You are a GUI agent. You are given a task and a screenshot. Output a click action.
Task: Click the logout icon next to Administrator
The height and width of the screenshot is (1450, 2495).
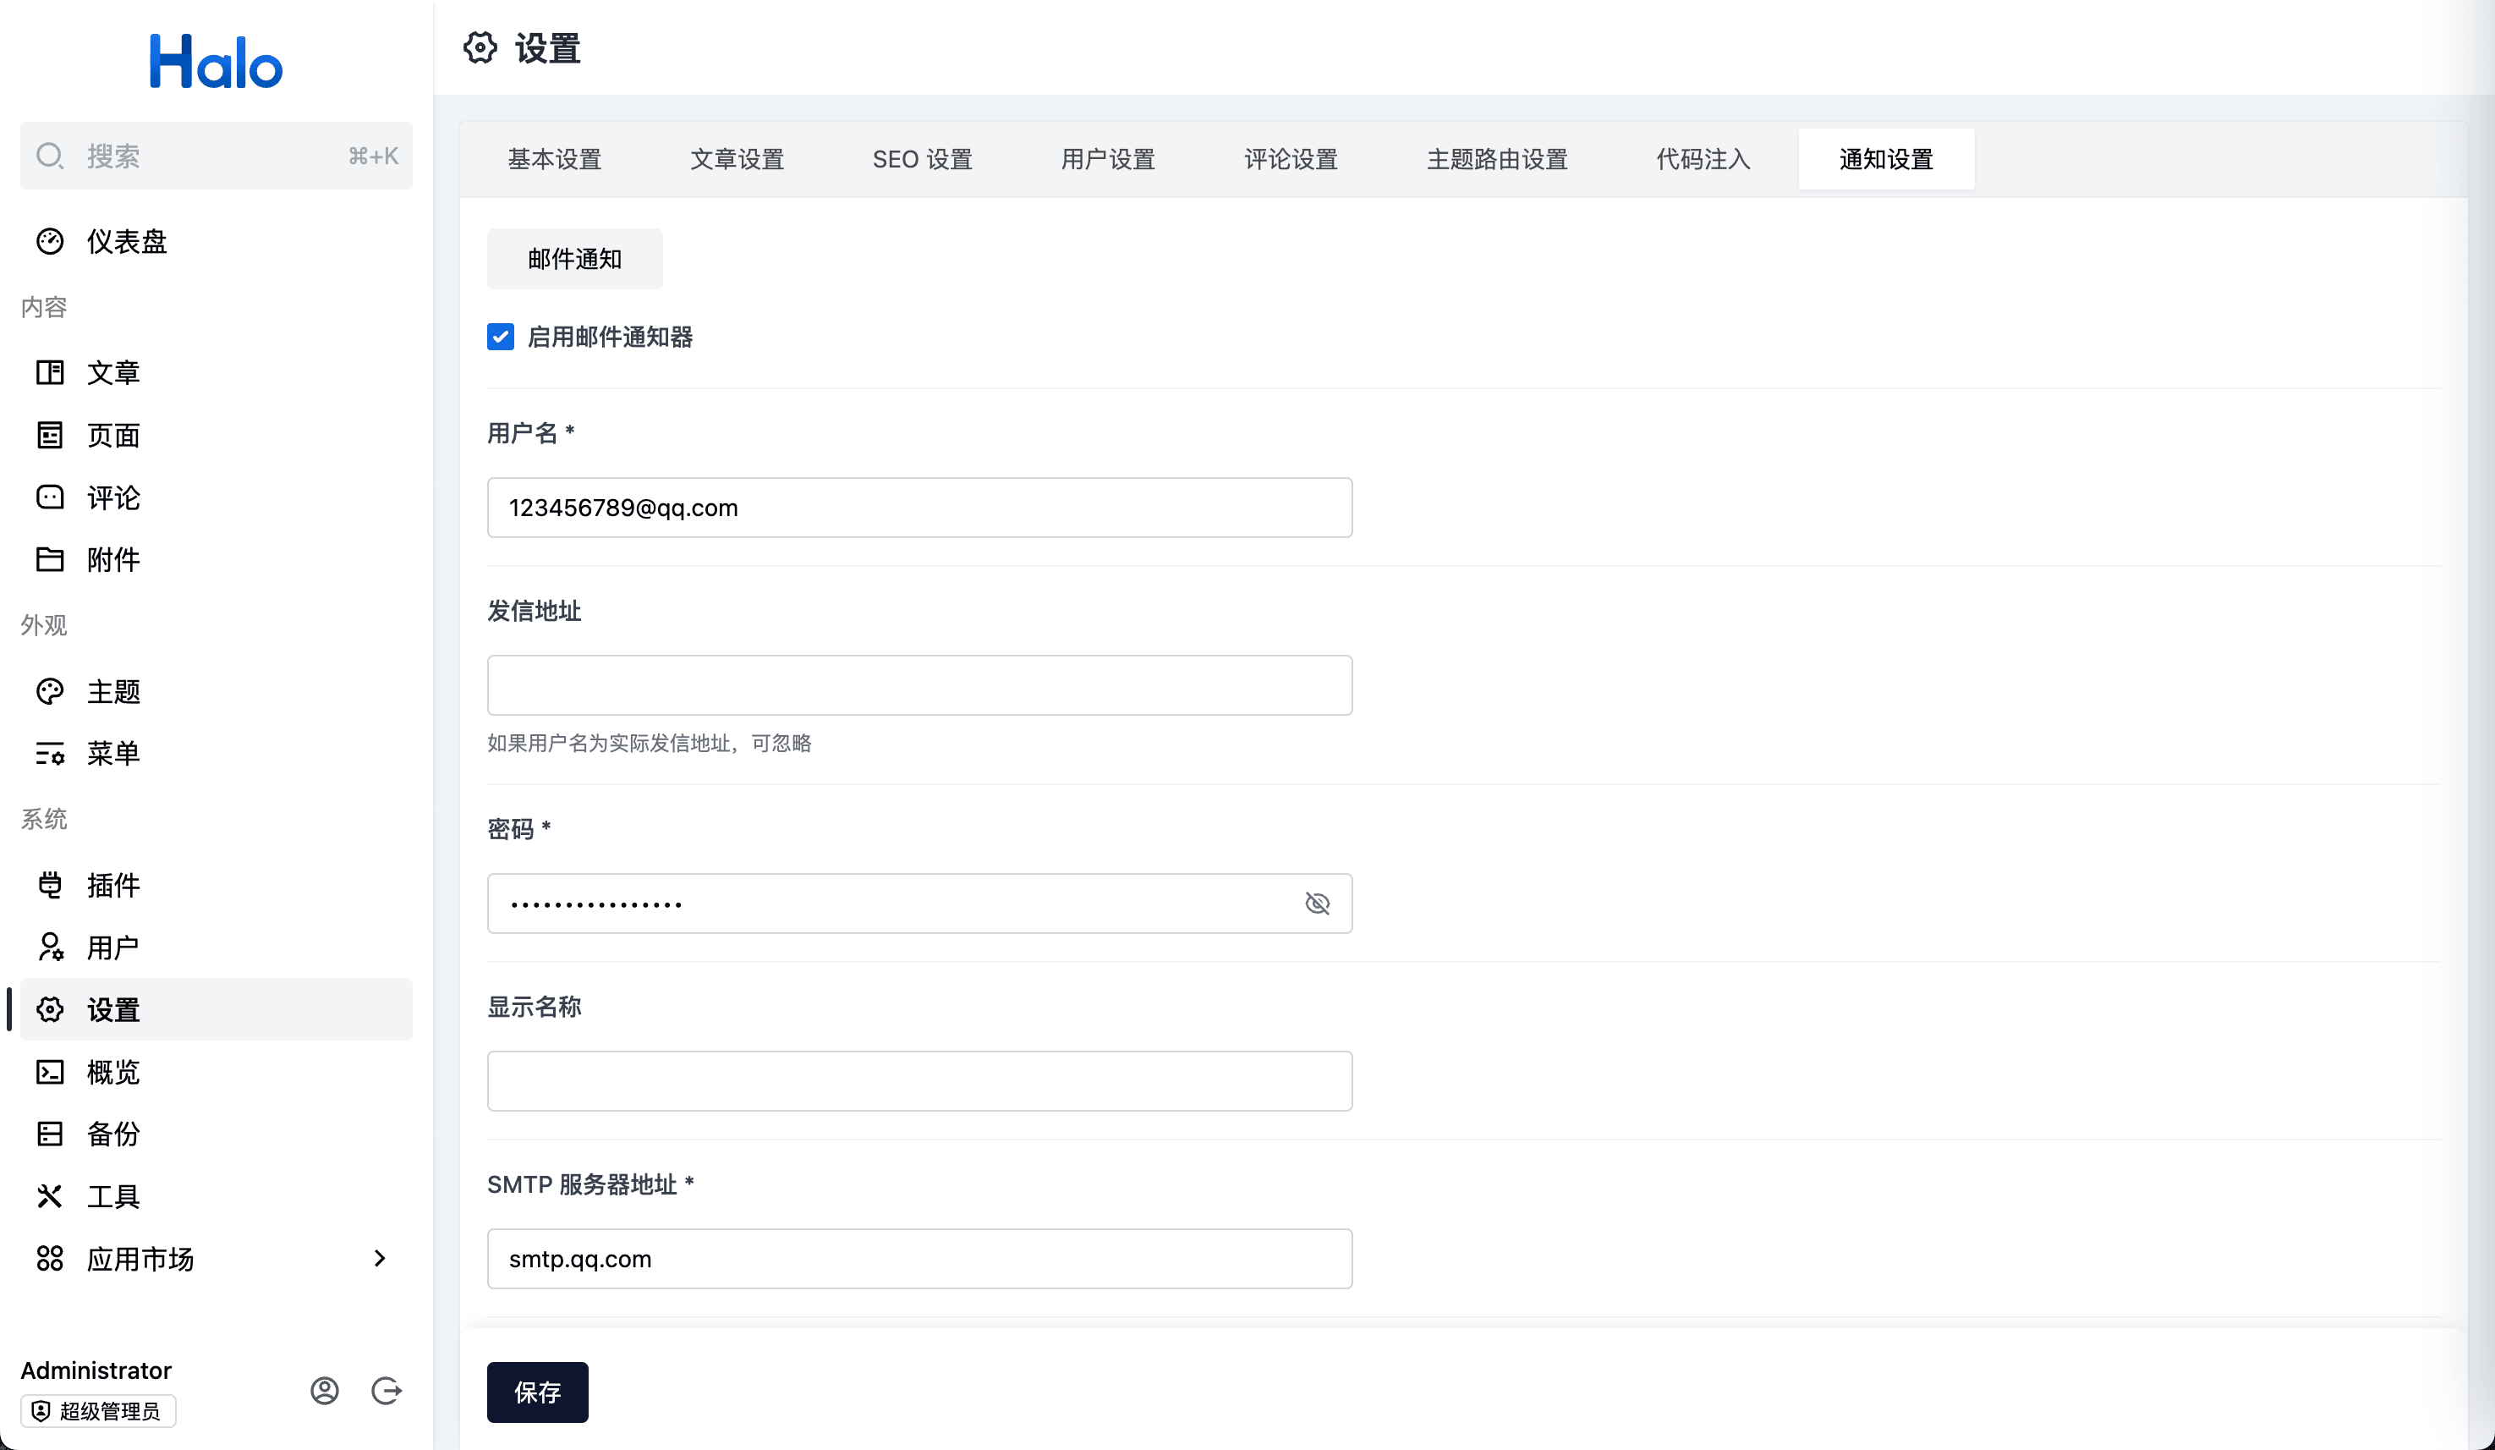point(387,1390)
